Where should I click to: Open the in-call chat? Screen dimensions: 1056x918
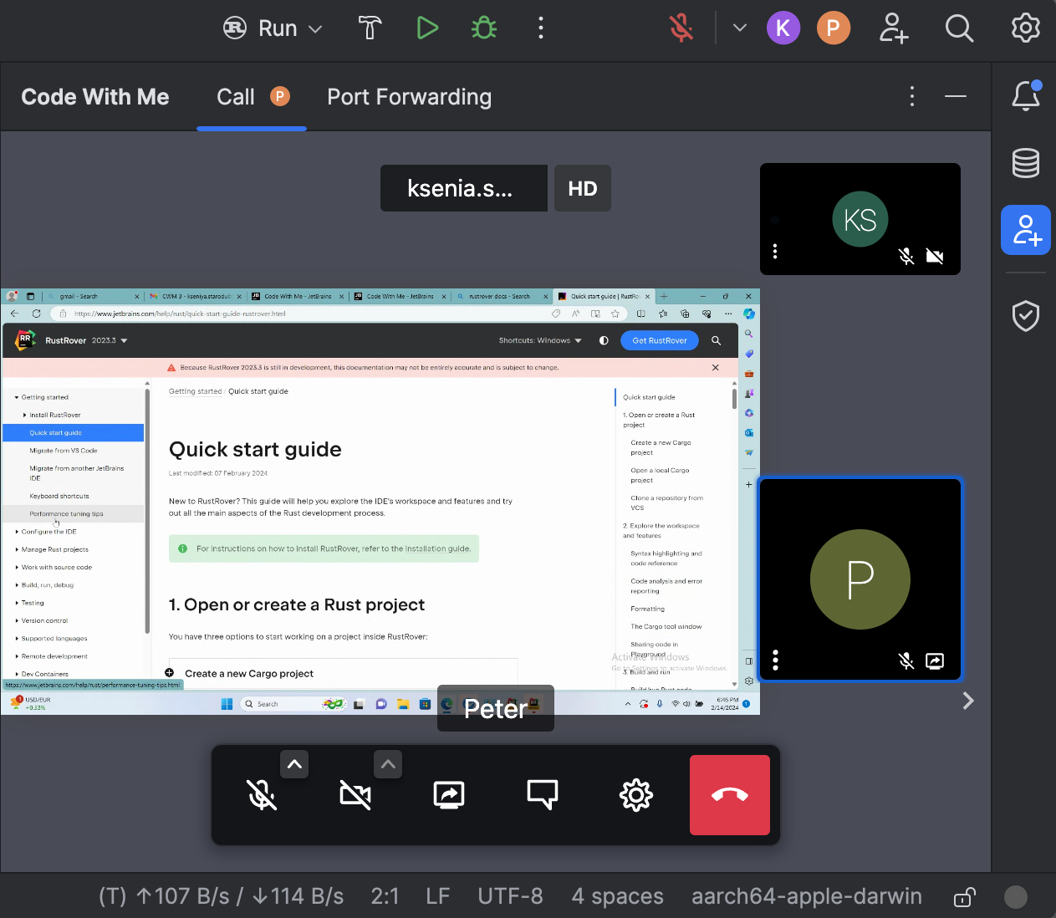[x=543, y=795]
